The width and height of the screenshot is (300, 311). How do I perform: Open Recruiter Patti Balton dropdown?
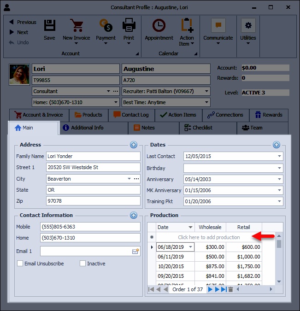(x=206, y=91)
